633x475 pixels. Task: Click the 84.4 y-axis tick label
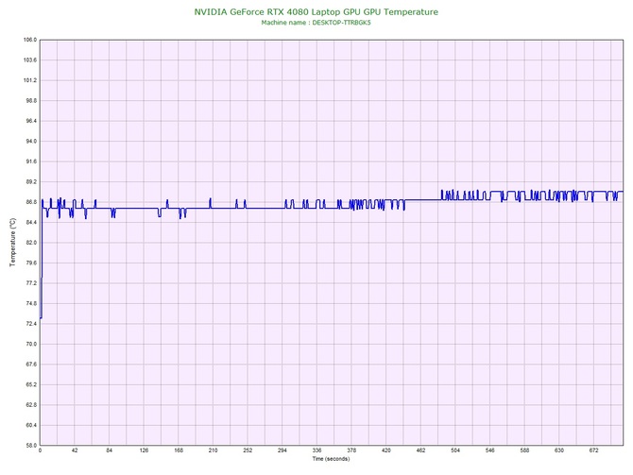click(x=31, y=222)
